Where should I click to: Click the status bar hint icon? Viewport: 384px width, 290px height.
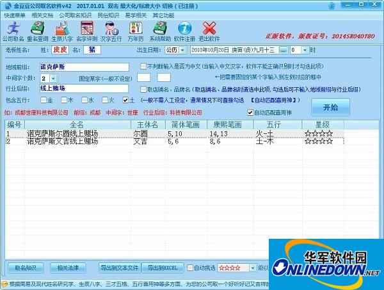point(4,284)
